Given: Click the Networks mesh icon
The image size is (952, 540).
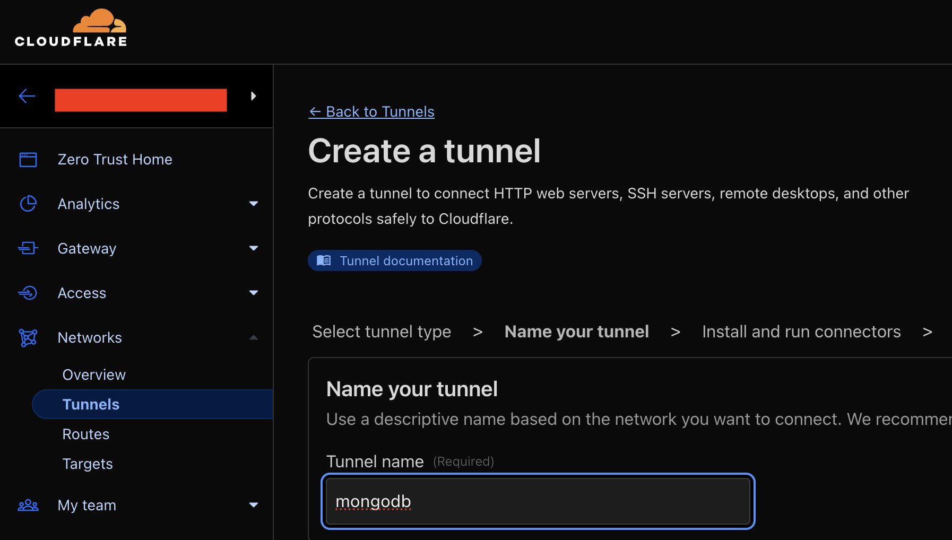Looking at the screenshot, I should click(x=28, y=337).
